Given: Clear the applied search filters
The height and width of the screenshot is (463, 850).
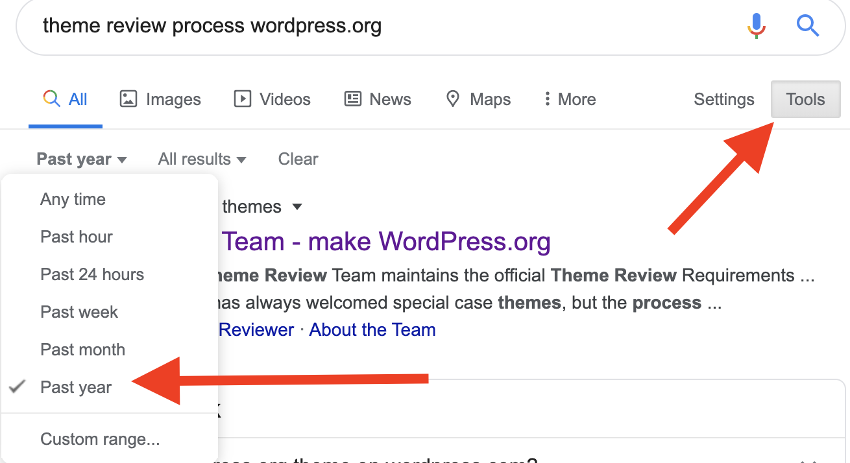Looking at the screenshot, I should 298,160.
